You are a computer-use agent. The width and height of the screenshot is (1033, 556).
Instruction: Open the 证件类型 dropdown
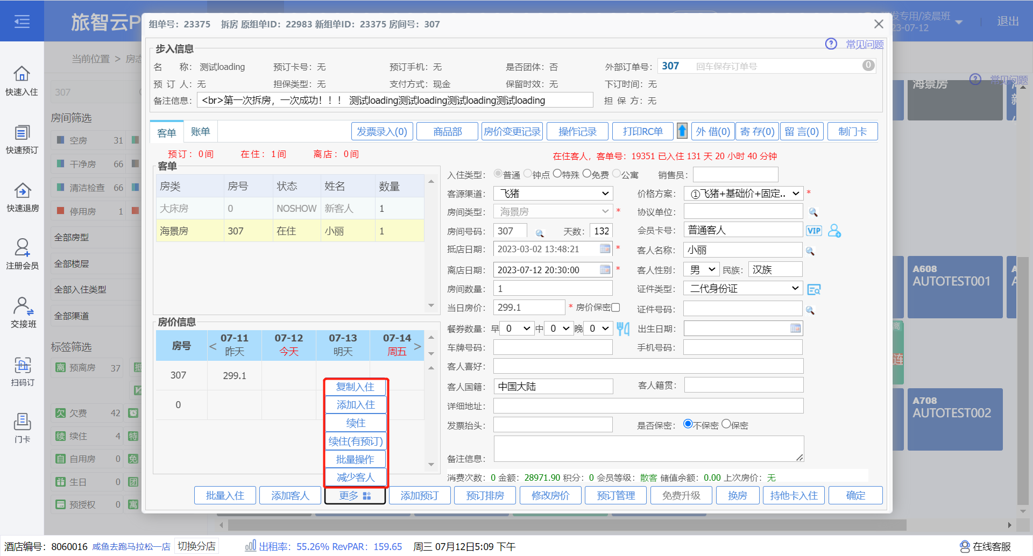pyautogui.click(x=743, y=288)
